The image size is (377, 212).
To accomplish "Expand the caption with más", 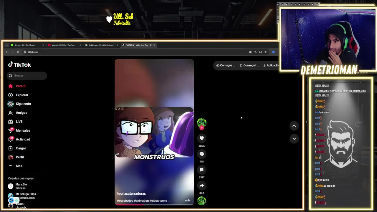I will tap(188, 201).
